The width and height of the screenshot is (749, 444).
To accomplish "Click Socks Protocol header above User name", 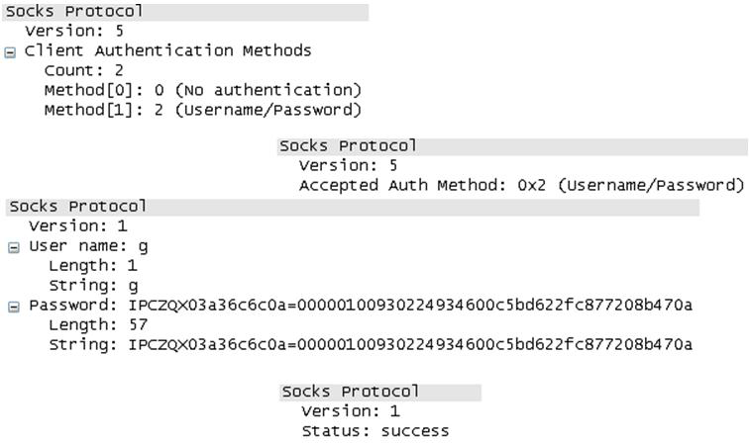I will coord(77,207).
